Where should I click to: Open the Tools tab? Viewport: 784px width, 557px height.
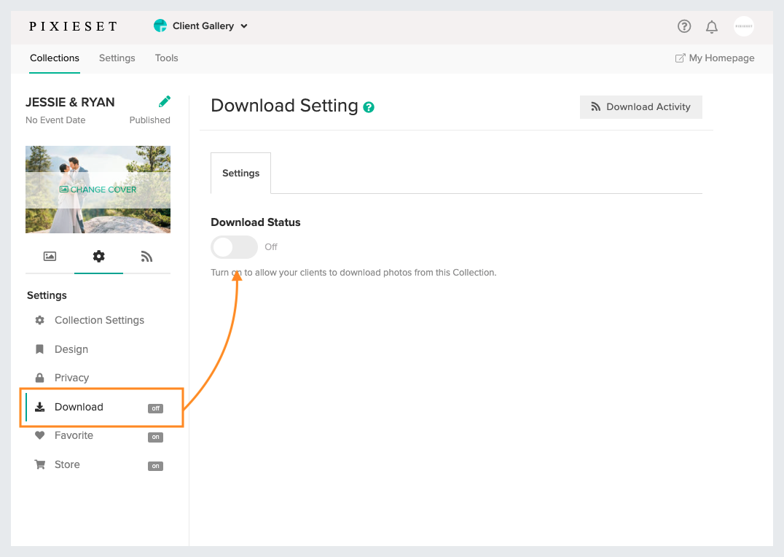167,58
